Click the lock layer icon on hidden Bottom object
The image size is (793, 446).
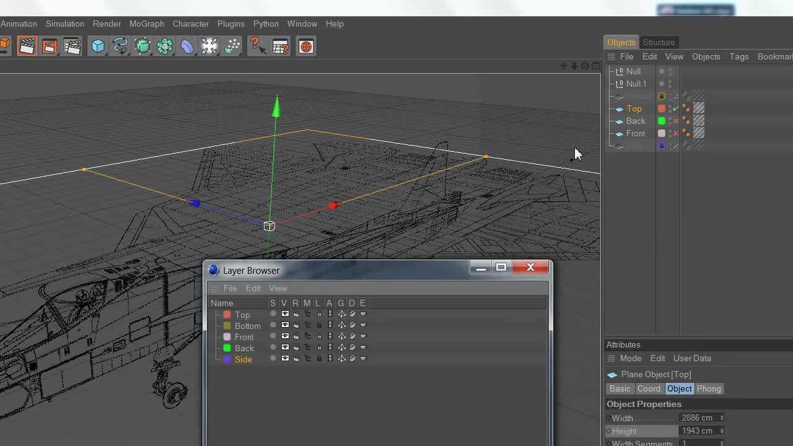click(x=662, y=96)
